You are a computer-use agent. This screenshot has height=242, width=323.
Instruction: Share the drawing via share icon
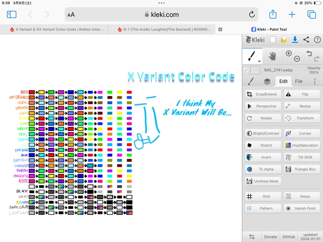point(306,39)
